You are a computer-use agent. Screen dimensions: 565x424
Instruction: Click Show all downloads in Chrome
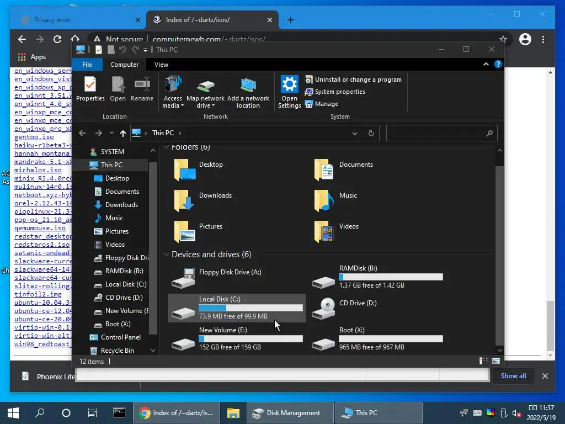click(513, 375)
